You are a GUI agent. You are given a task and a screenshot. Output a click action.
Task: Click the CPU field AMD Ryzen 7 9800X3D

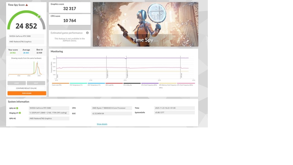112,108
